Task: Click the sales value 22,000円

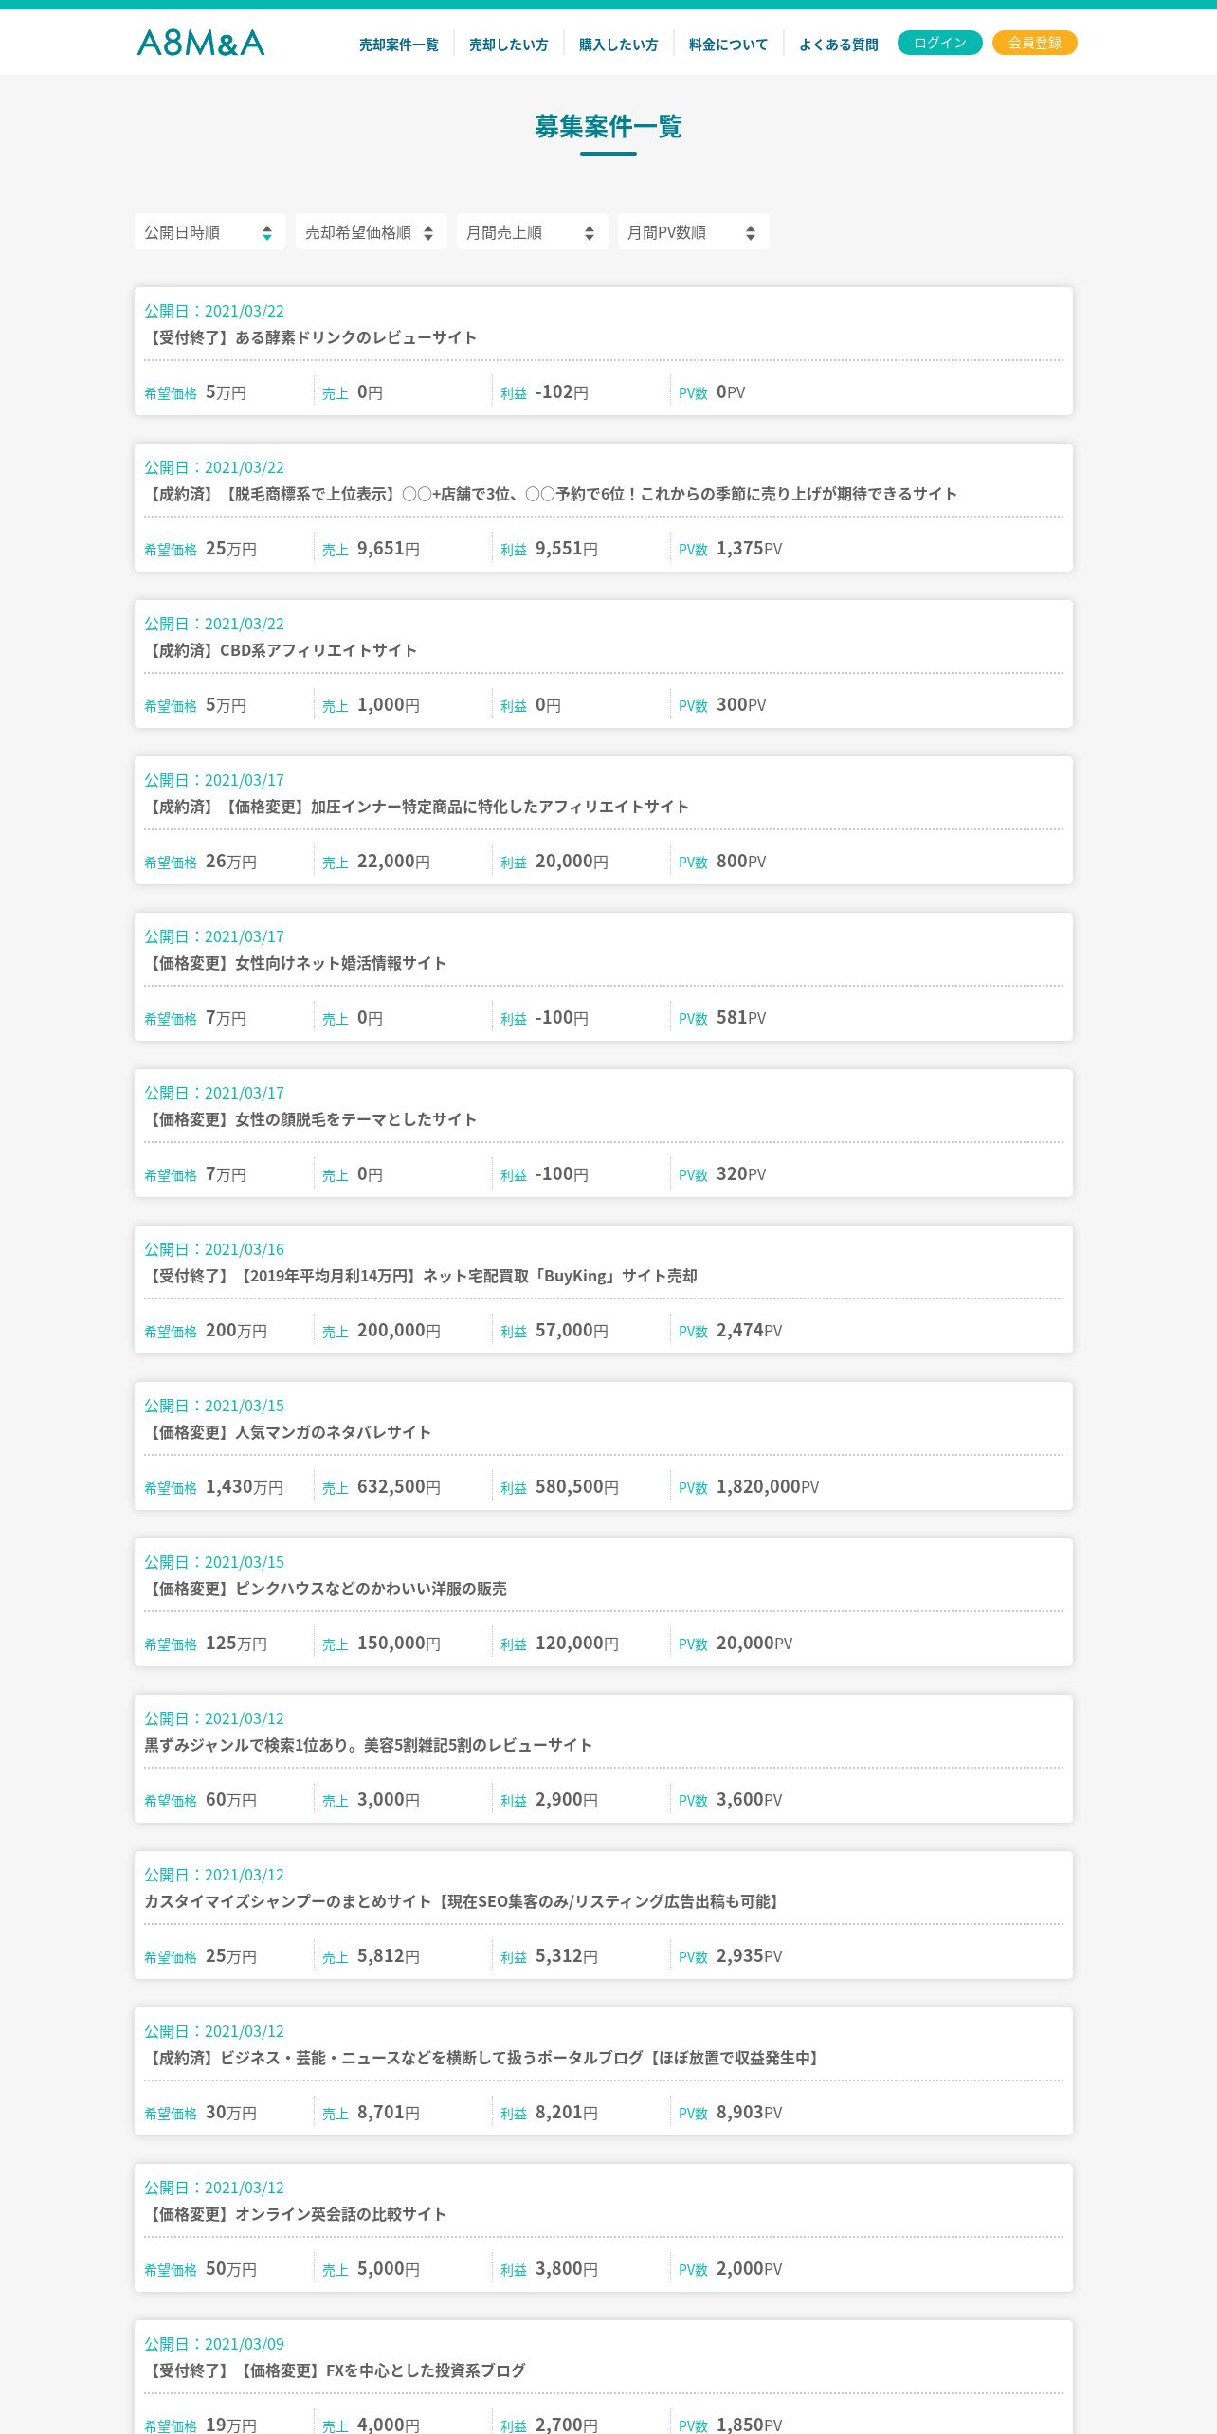Action: (x=393, y=862)
